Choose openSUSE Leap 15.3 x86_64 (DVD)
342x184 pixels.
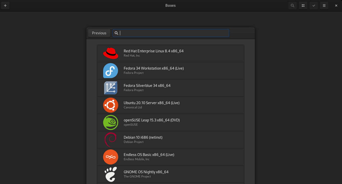(171, 122)
